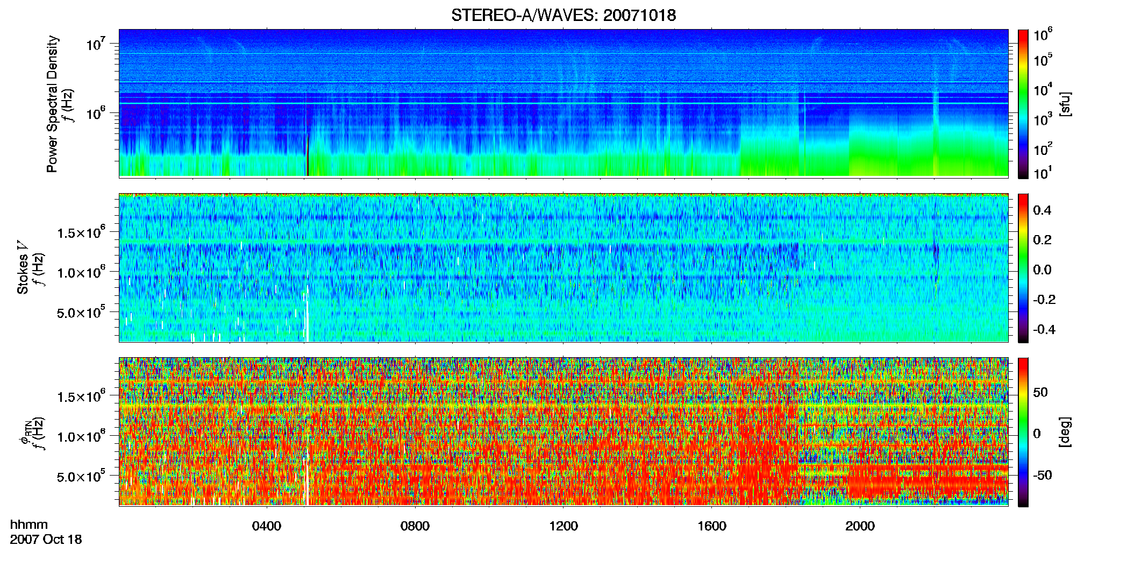Click the 0.0 label on Stokes colorbar
Viewport: 1127px width, 581px height.
click(x=1043, y=270)
